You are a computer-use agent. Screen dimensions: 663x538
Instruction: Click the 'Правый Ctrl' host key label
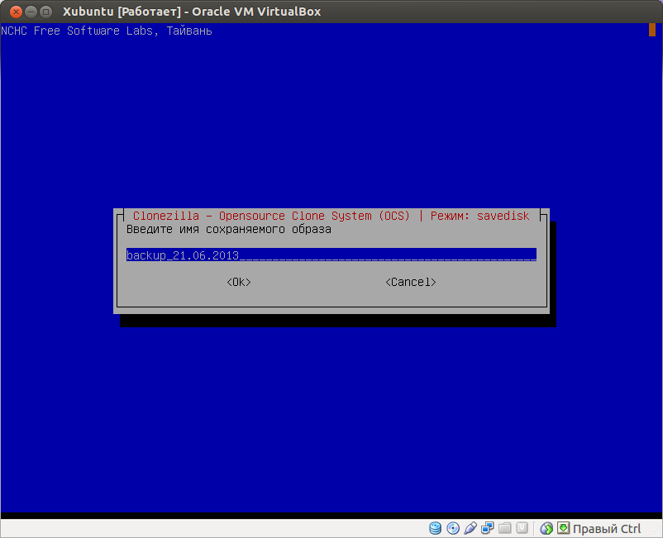pos(607,529)
